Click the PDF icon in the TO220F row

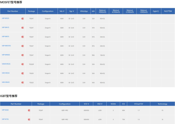(x=22, y=64)
